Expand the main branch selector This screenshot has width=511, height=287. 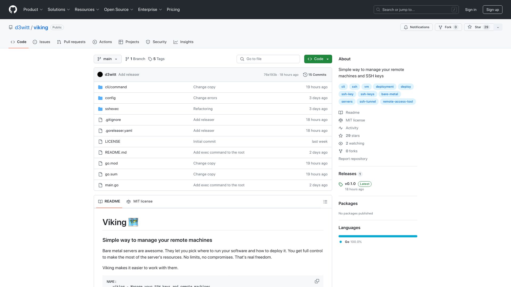108,59
